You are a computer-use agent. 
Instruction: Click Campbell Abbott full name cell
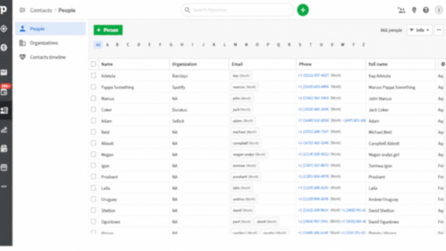click(384, 143)
